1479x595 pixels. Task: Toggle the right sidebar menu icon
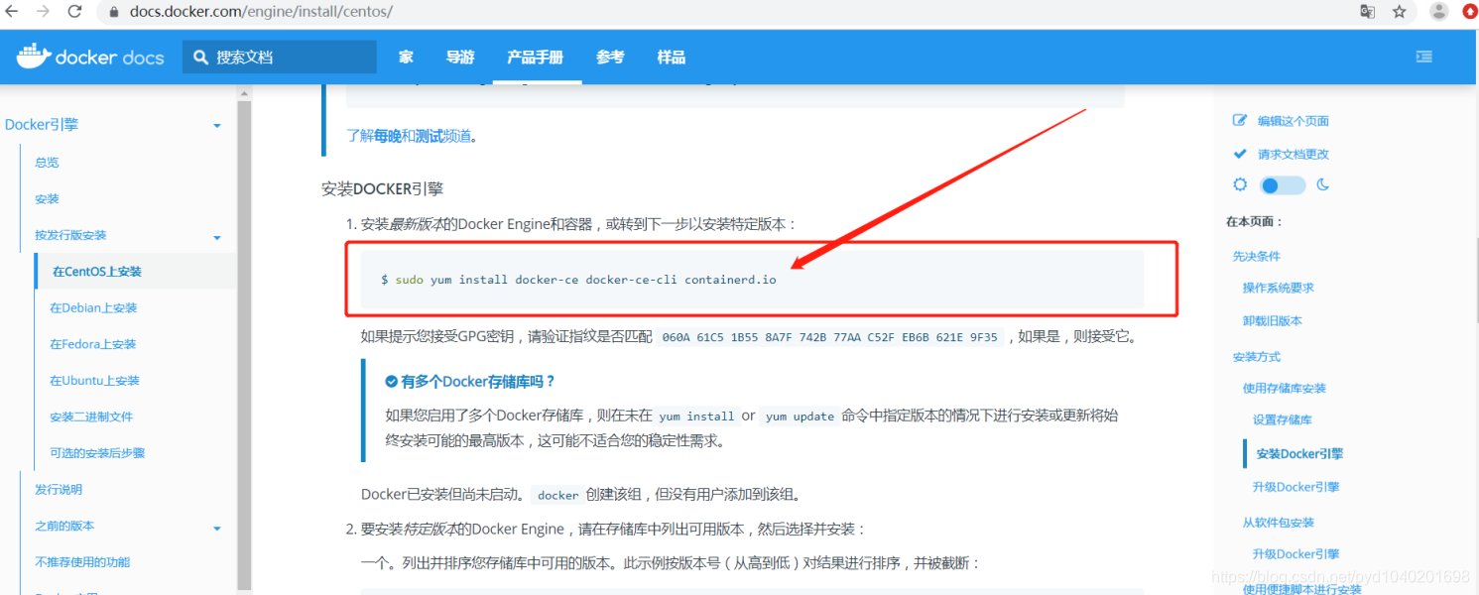point(1424,58)
